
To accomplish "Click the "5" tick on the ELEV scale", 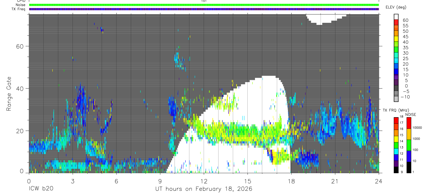I will (x=406, y=81).
